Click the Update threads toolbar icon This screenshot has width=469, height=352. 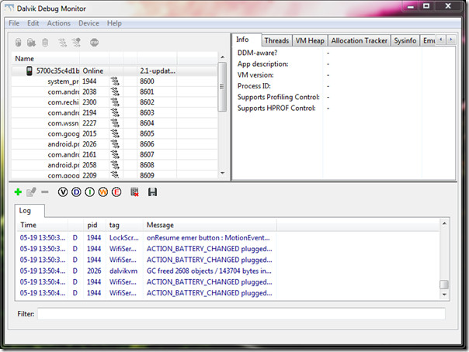pos(62,43)
